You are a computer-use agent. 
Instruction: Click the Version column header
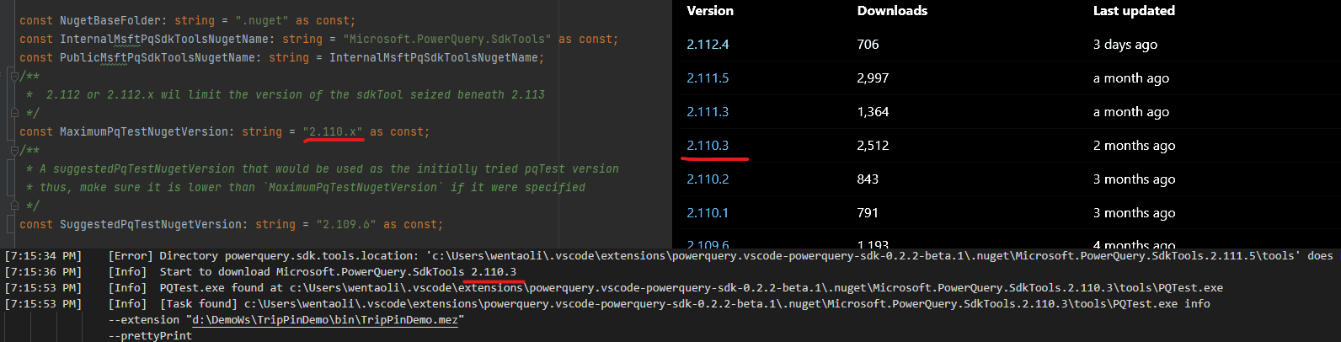pos(710,11)
